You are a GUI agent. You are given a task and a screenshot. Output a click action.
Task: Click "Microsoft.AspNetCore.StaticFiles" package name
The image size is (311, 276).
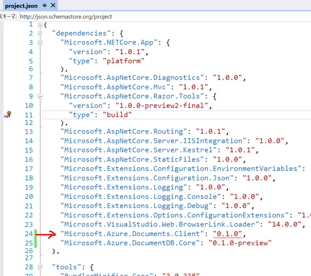132,160
